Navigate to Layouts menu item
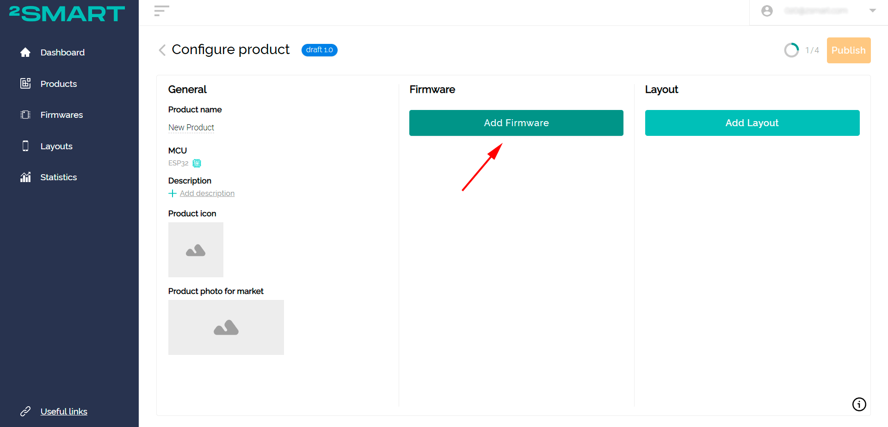 coord(56,146)
